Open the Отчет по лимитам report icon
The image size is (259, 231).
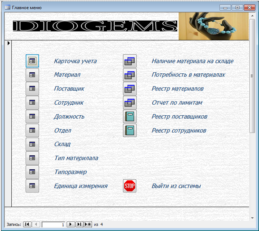[130, 103]
